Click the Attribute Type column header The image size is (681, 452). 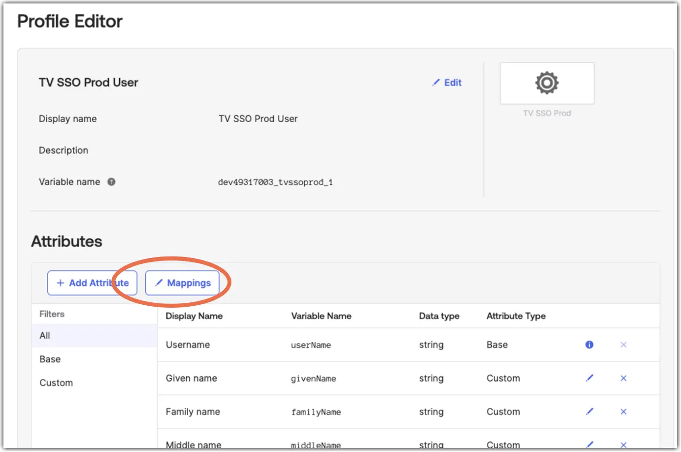(x=516, y=316)
